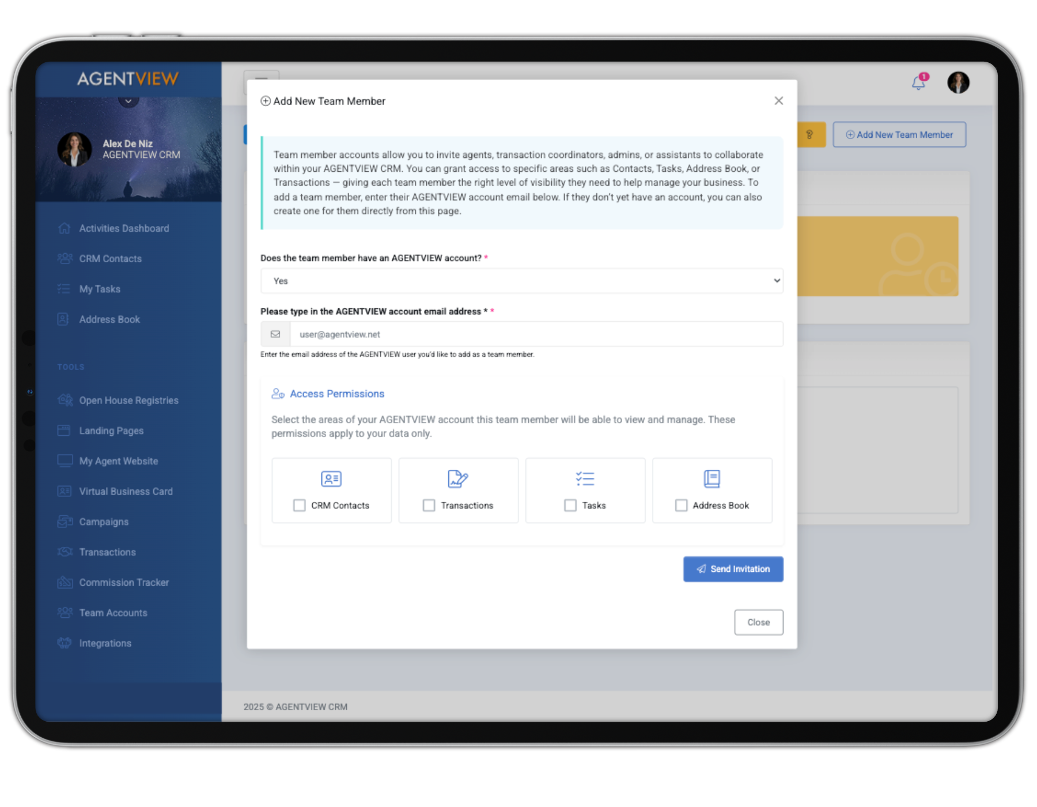The height and width of the screenshot is (807, 1037).
Task: Open the user avatar in top bar
Action: (x=958, y=82)
